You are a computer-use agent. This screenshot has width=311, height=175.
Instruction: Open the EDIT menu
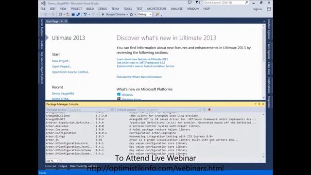point(52,9)
